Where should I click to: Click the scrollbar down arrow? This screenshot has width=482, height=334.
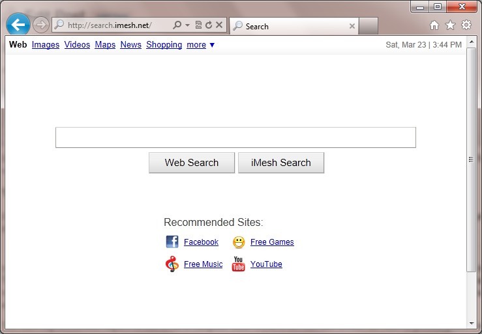[472, 324]
